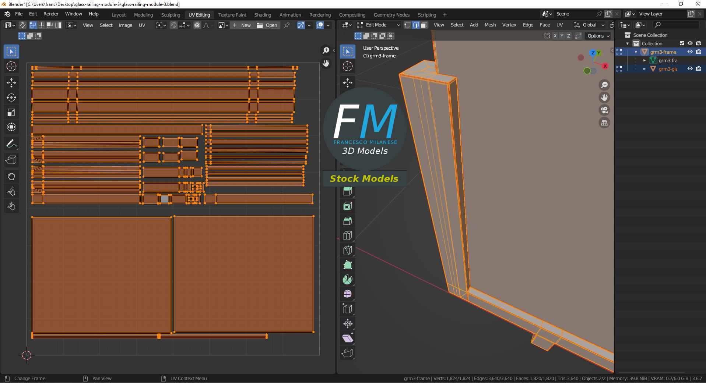Switch to the Shading workspace tab
706x383 pixels.
pyautogui.click(x=263, y=15)
